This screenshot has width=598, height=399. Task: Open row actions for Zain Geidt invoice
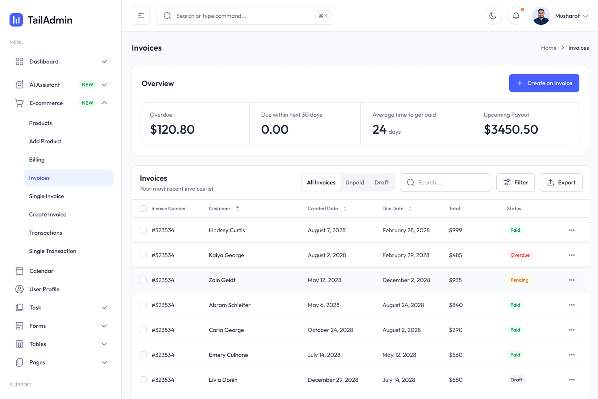click(572, 280)
